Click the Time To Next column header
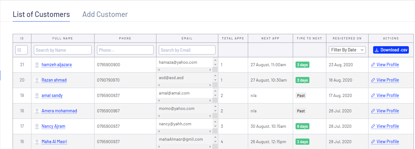 click(309, 38)
